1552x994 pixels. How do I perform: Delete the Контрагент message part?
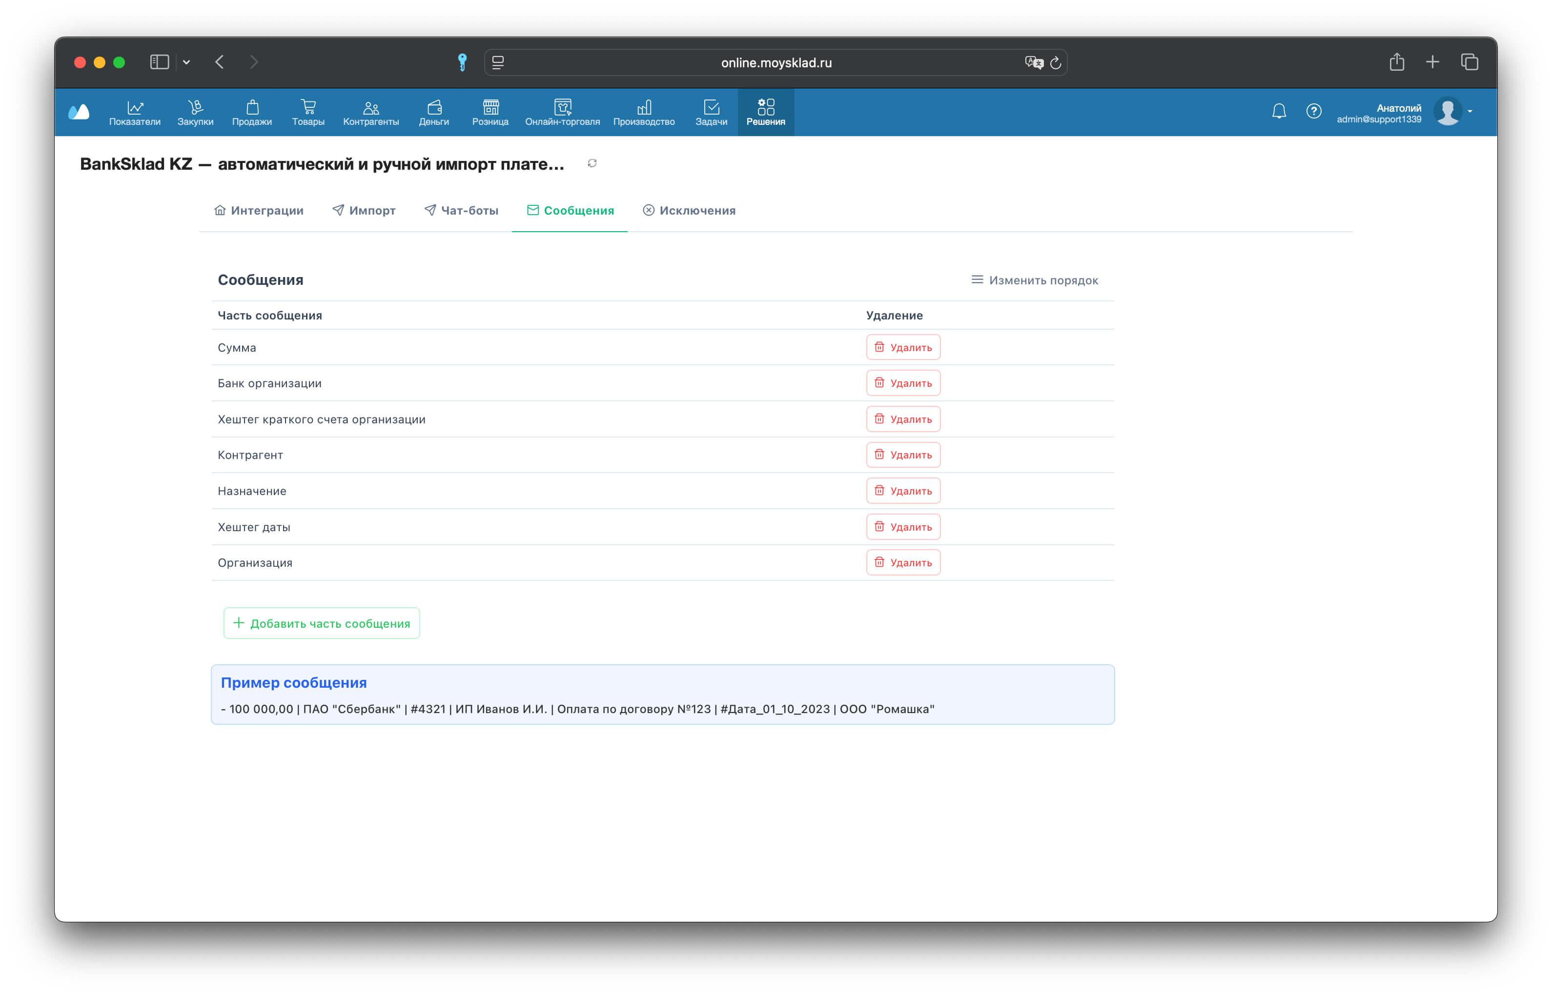(x=902, y=455)
